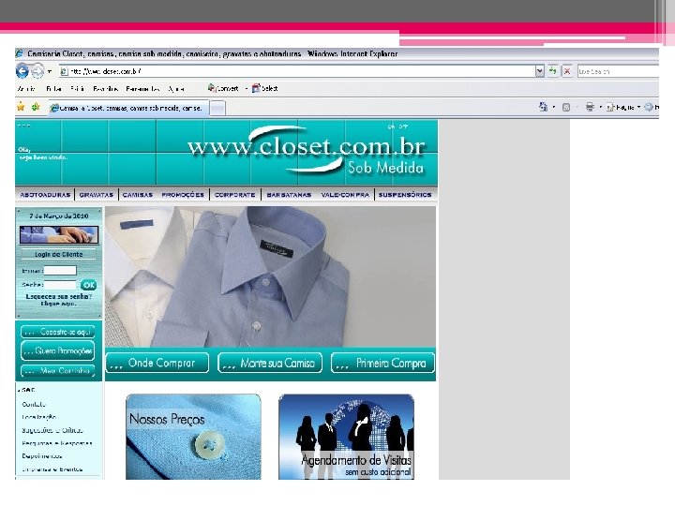Click the Select toolbar button
This screenshot has height=506, width=675.
coord(264,89)
